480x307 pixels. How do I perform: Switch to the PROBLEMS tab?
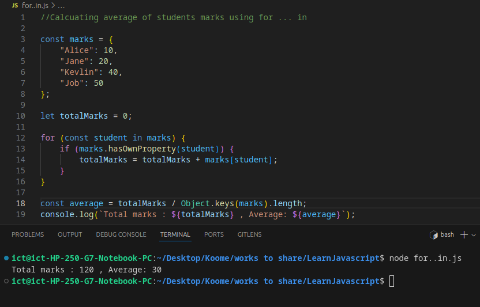click(28, 234)
